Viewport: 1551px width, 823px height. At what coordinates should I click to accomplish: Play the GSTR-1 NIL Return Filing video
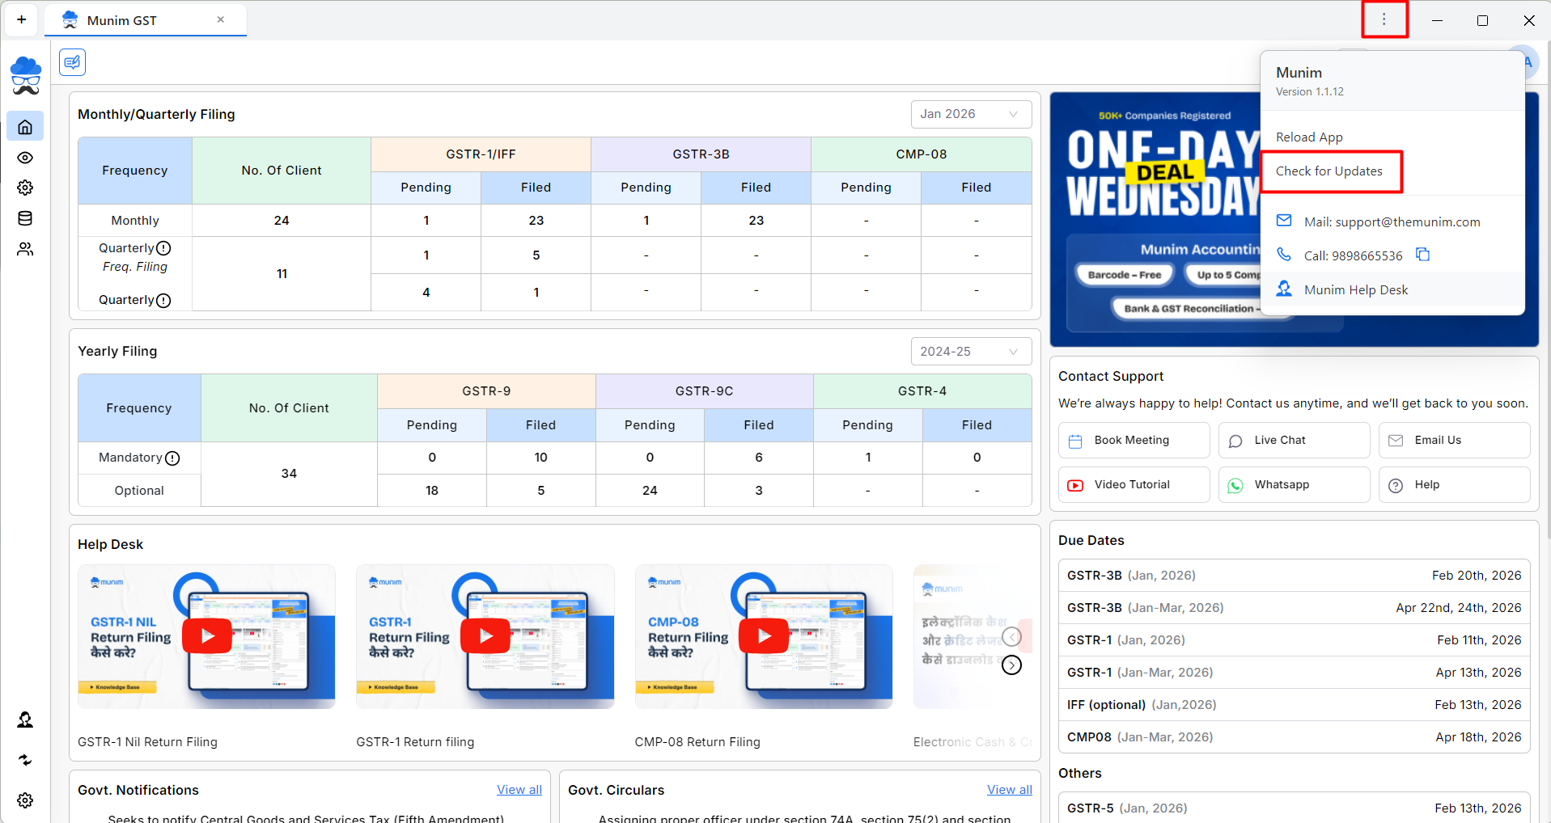click(207, 636)
